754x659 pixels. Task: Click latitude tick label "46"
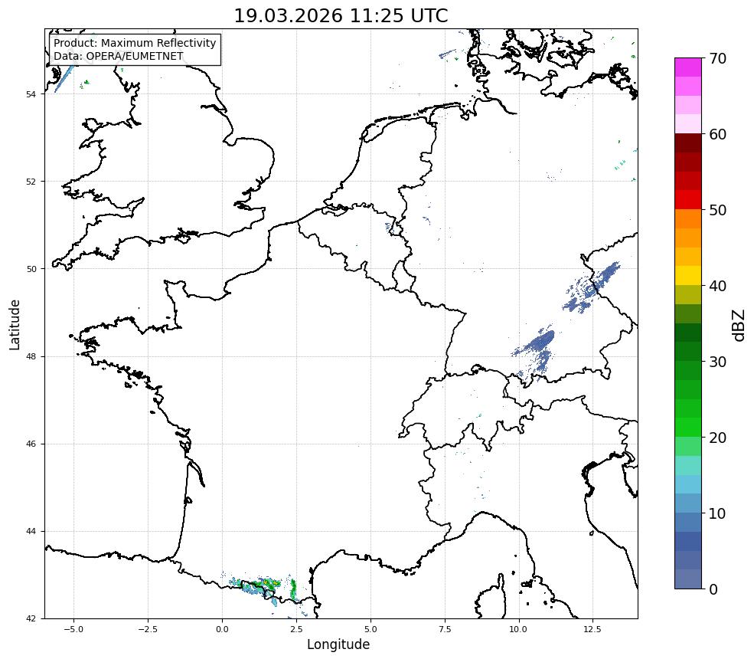pyautogui.click(x=31, y=444)
